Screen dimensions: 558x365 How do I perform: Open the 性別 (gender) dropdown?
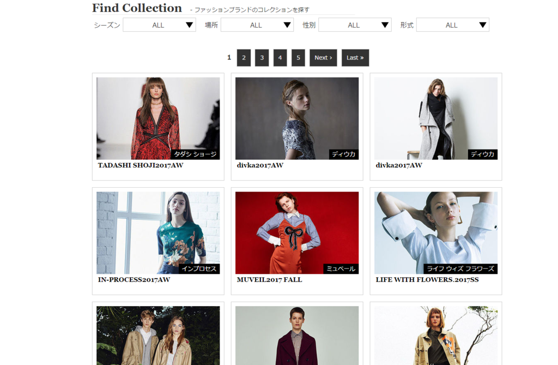coord(355,25)
